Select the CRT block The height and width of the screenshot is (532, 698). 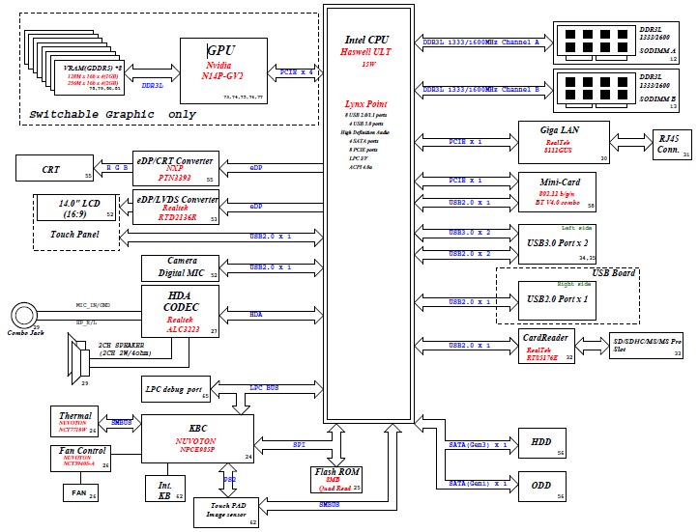pos(54,168)
